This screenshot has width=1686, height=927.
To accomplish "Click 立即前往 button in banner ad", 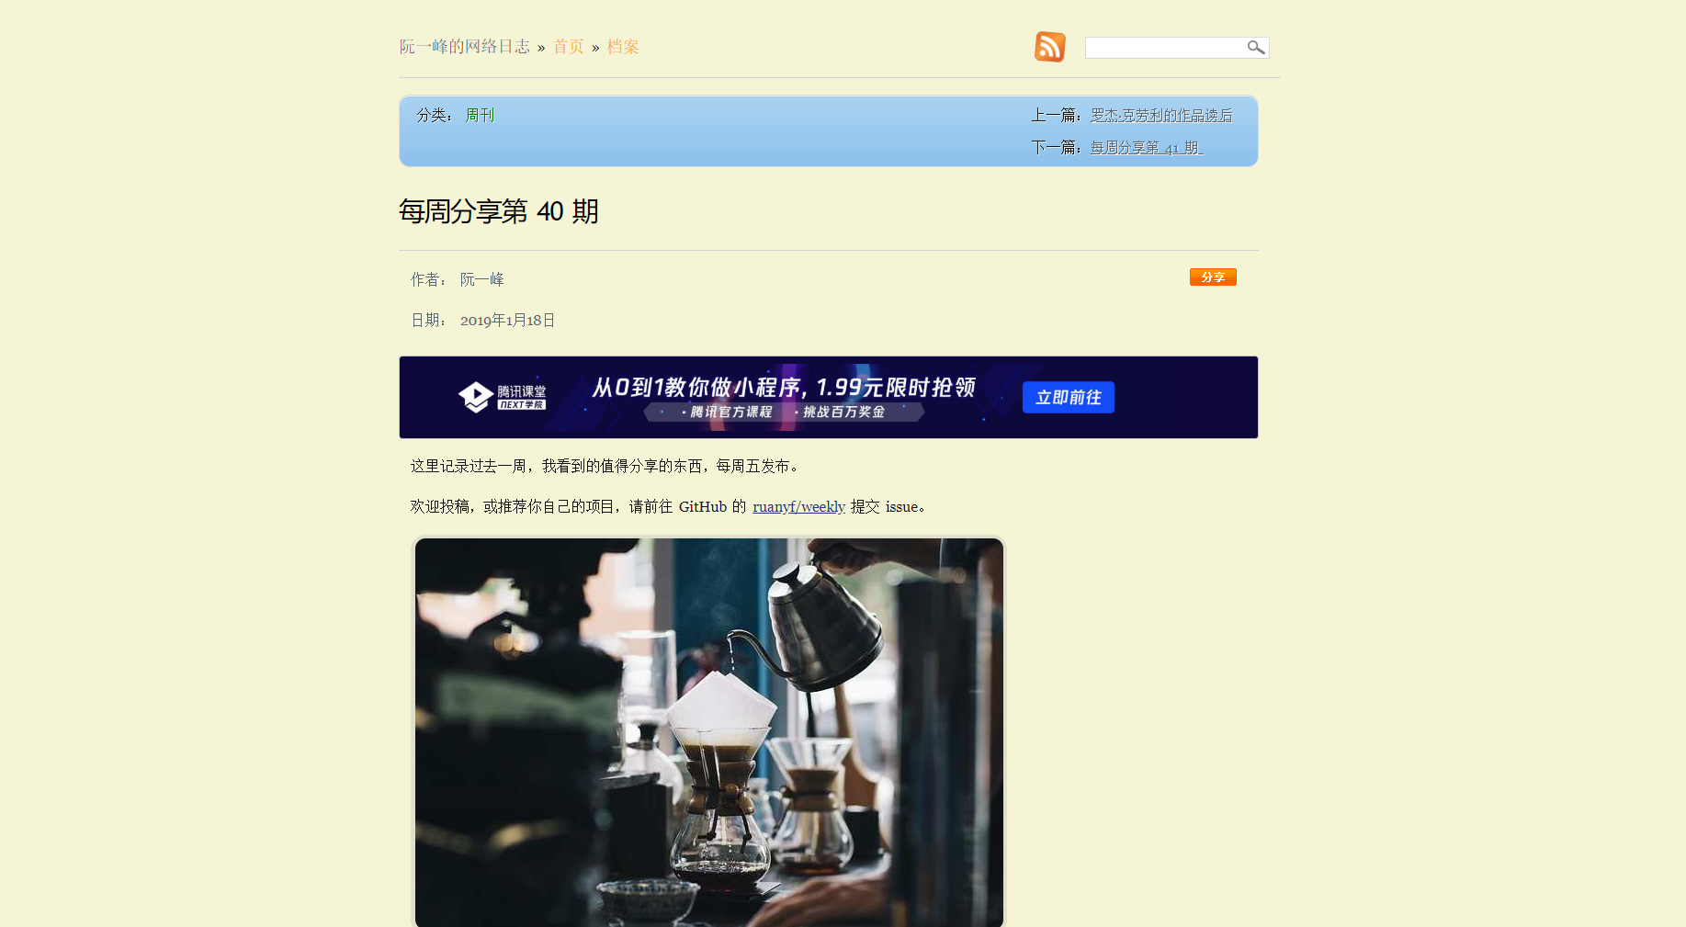I will tap(1069, 397).
